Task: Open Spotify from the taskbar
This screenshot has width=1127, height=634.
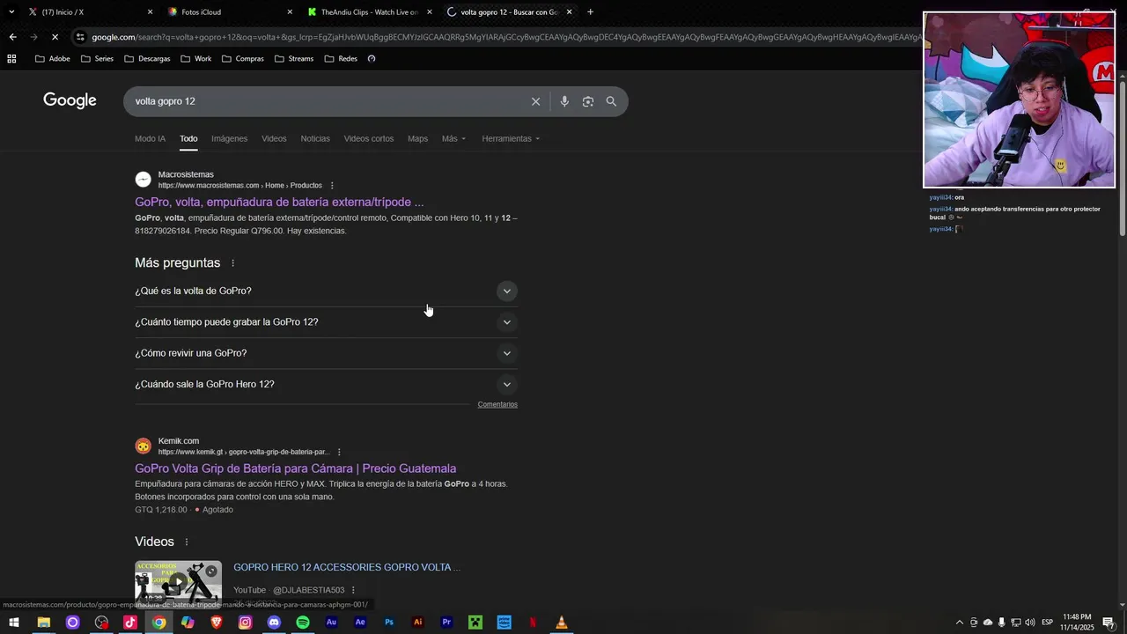Action: [303, 623]
